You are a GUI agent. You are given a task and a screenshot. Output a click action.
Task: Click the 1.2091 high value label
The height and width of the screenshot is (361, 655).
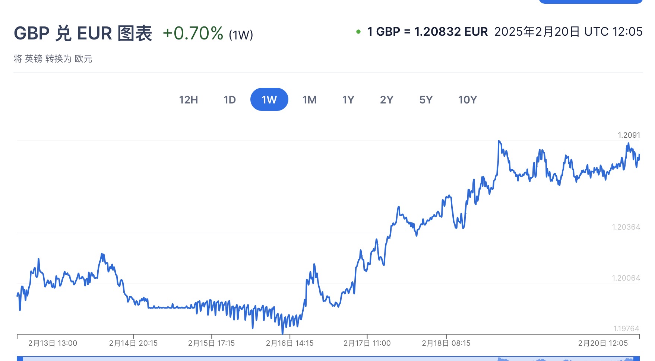pos(629,135)
